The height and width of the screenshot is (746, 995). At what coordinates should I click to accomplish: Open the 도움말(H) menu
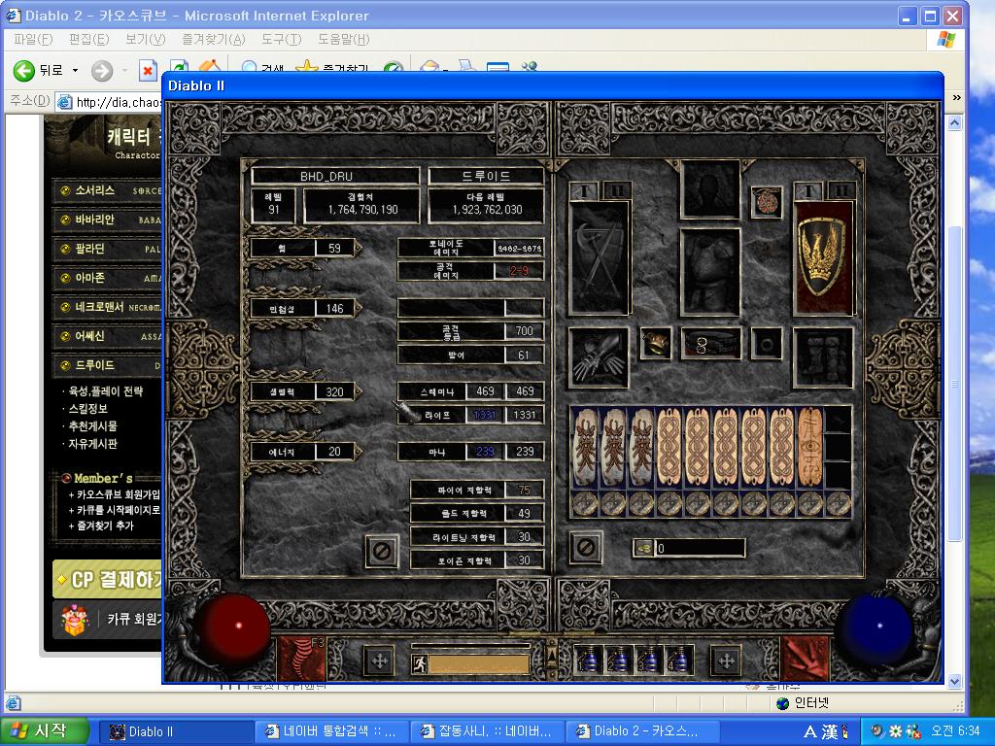[343, 40]
